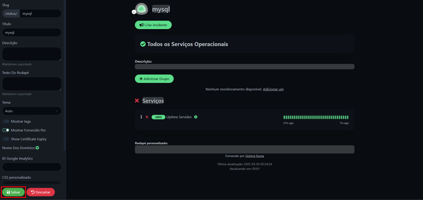Discard changes with Descartar

coord(41,192)
